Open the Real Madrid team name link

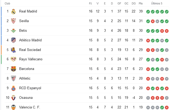coord(28,11)
